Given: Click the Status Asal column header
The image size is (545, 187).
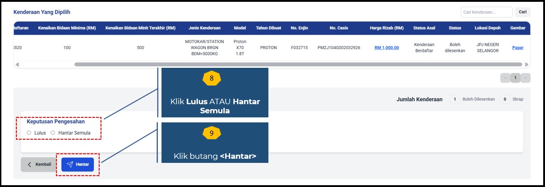Looking at the screenshot, I should [424, 28].
